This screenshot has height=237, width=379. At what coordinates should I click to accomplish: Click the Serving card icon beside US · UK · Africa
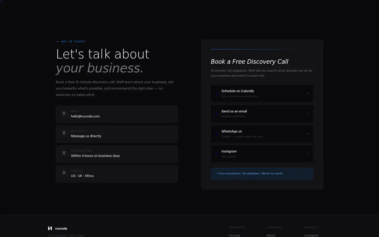pyautogui.click(x=64, y=173)
